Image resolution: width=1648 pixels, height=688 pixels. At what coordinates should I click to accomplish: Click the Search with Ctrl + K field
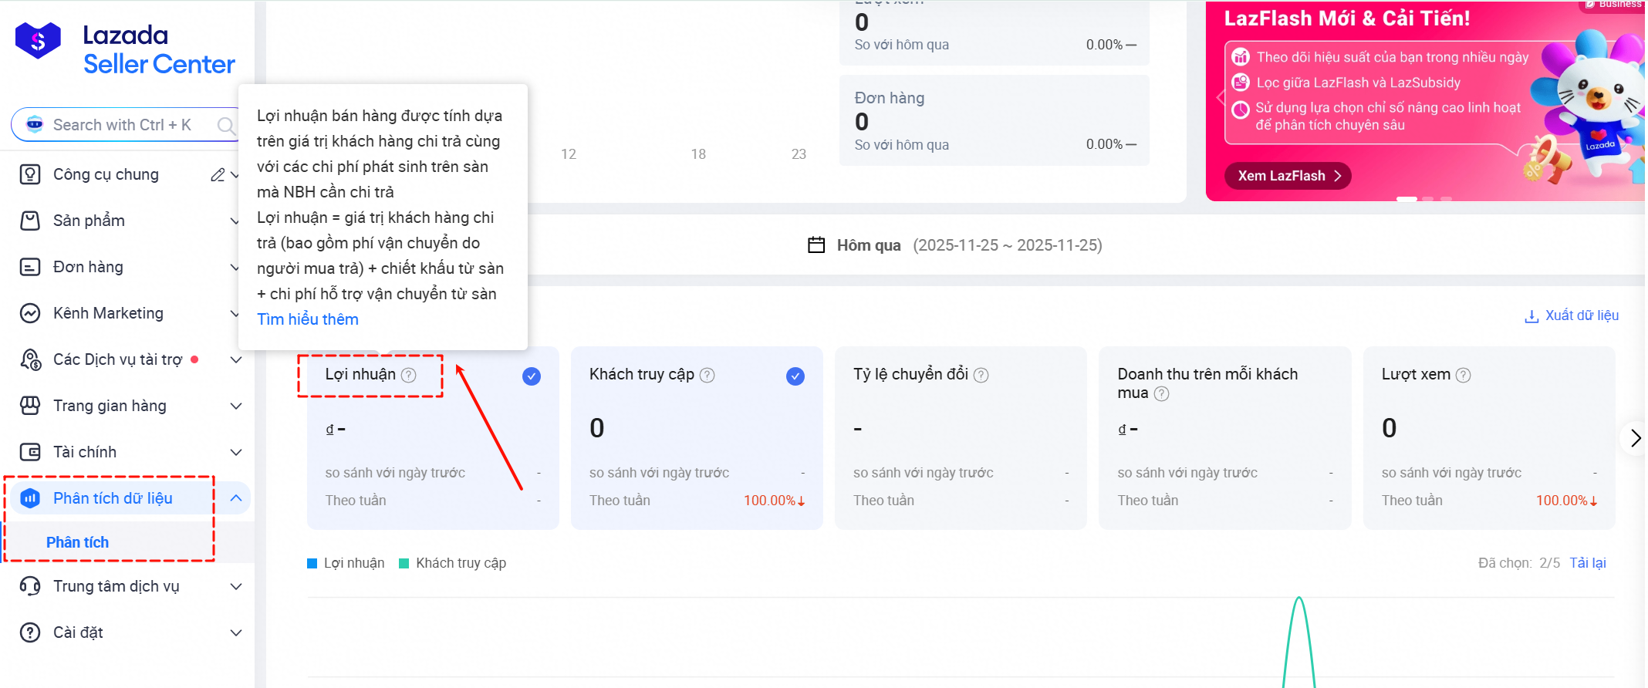point(122,125)
